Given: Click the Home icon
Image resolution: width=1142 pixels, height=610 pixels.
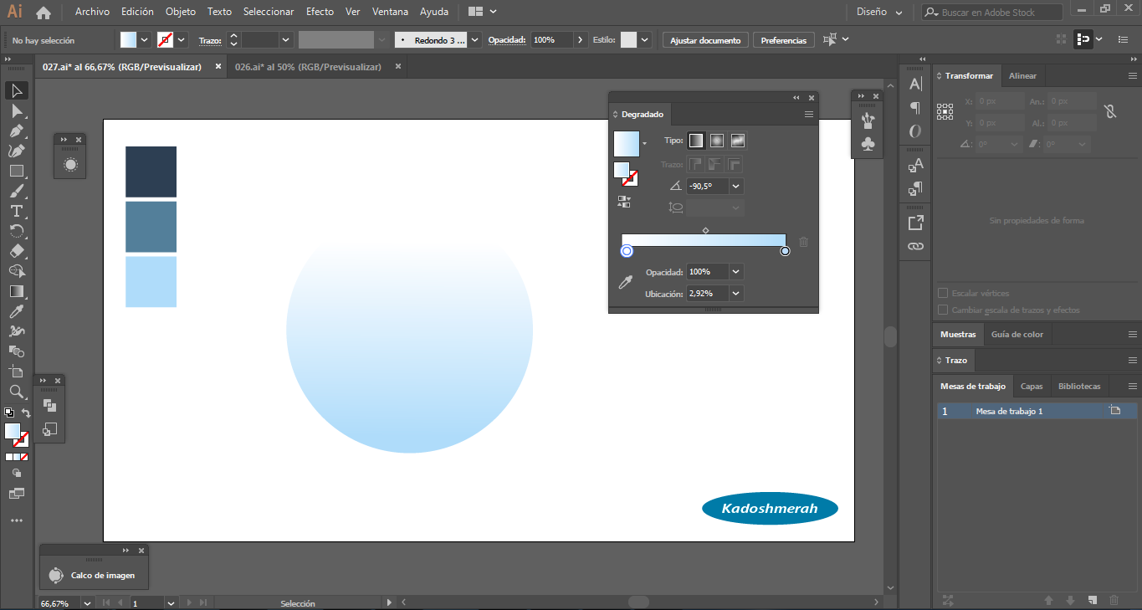Looking at the screenshot, I should click(x=44, y=13).
